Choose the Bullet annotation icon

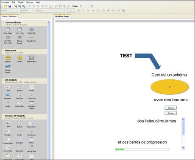point(19,59)
